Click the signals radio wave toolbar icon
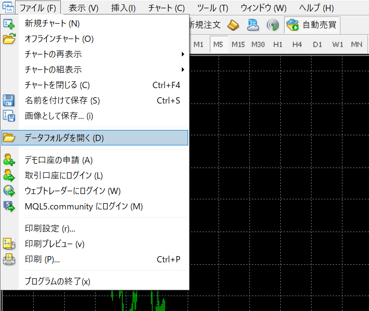 tap(273, 25)
